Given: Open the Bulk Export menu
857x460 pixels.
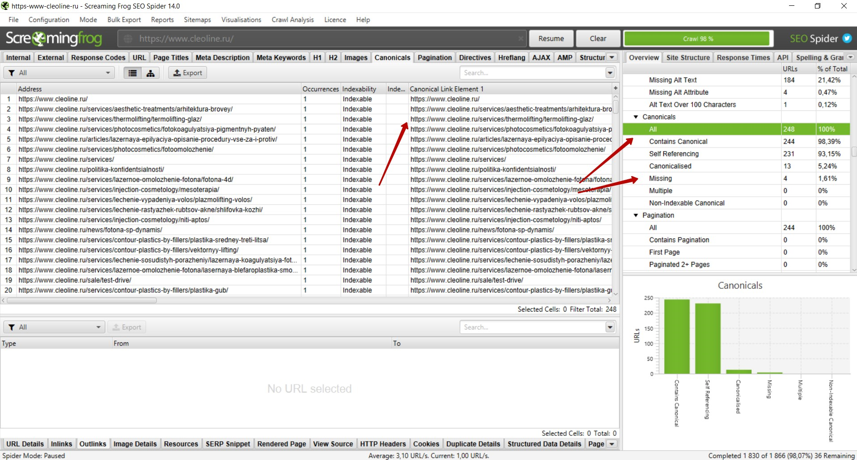Looking at the screenshot, I should [124, 20].
